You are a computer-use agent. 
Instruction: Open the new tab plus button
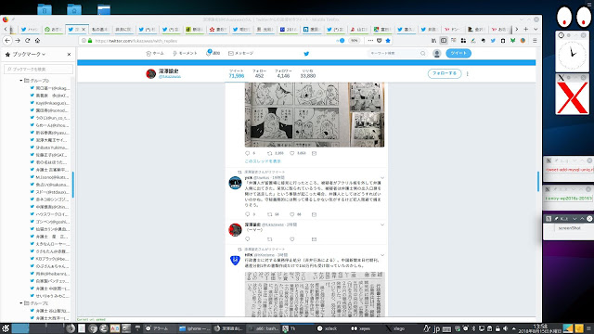pos(526,29)
